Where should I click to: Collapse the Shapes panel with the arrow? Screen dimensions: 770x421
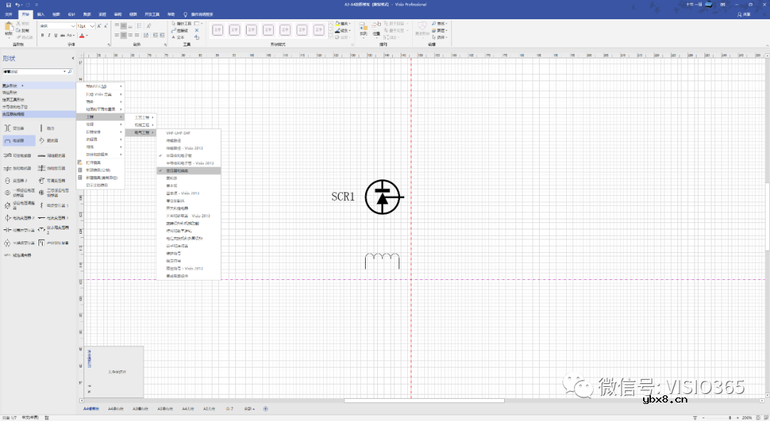[x=71, y=58]
